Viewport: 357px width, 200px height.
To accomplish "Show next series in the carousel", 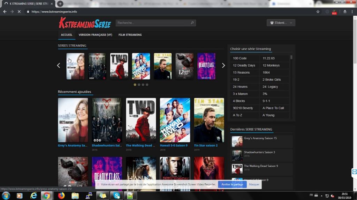I will [x=223, y=66].
